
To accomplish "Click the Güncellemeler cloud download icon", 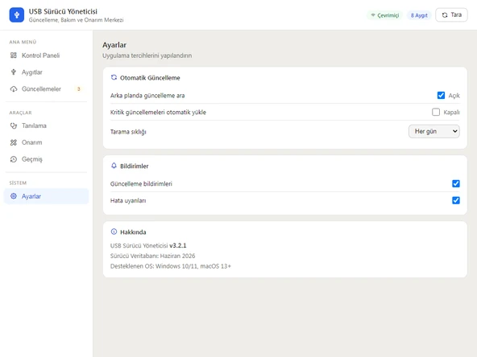I will pos(14,89).
